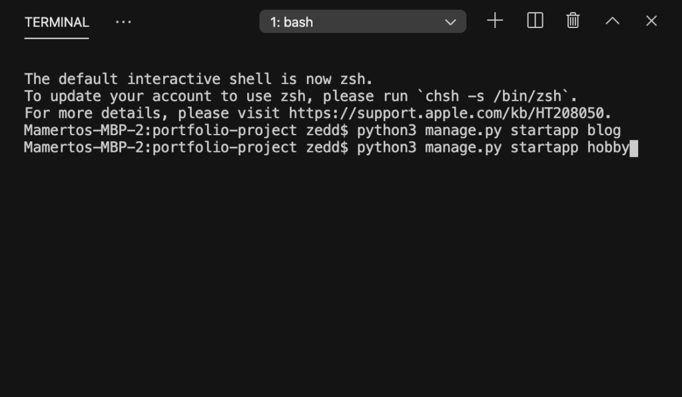Click the word "hobby" in last command
The width and height of the screenshot is (682, 397).
pyautogui.click(x=608, y=148)
